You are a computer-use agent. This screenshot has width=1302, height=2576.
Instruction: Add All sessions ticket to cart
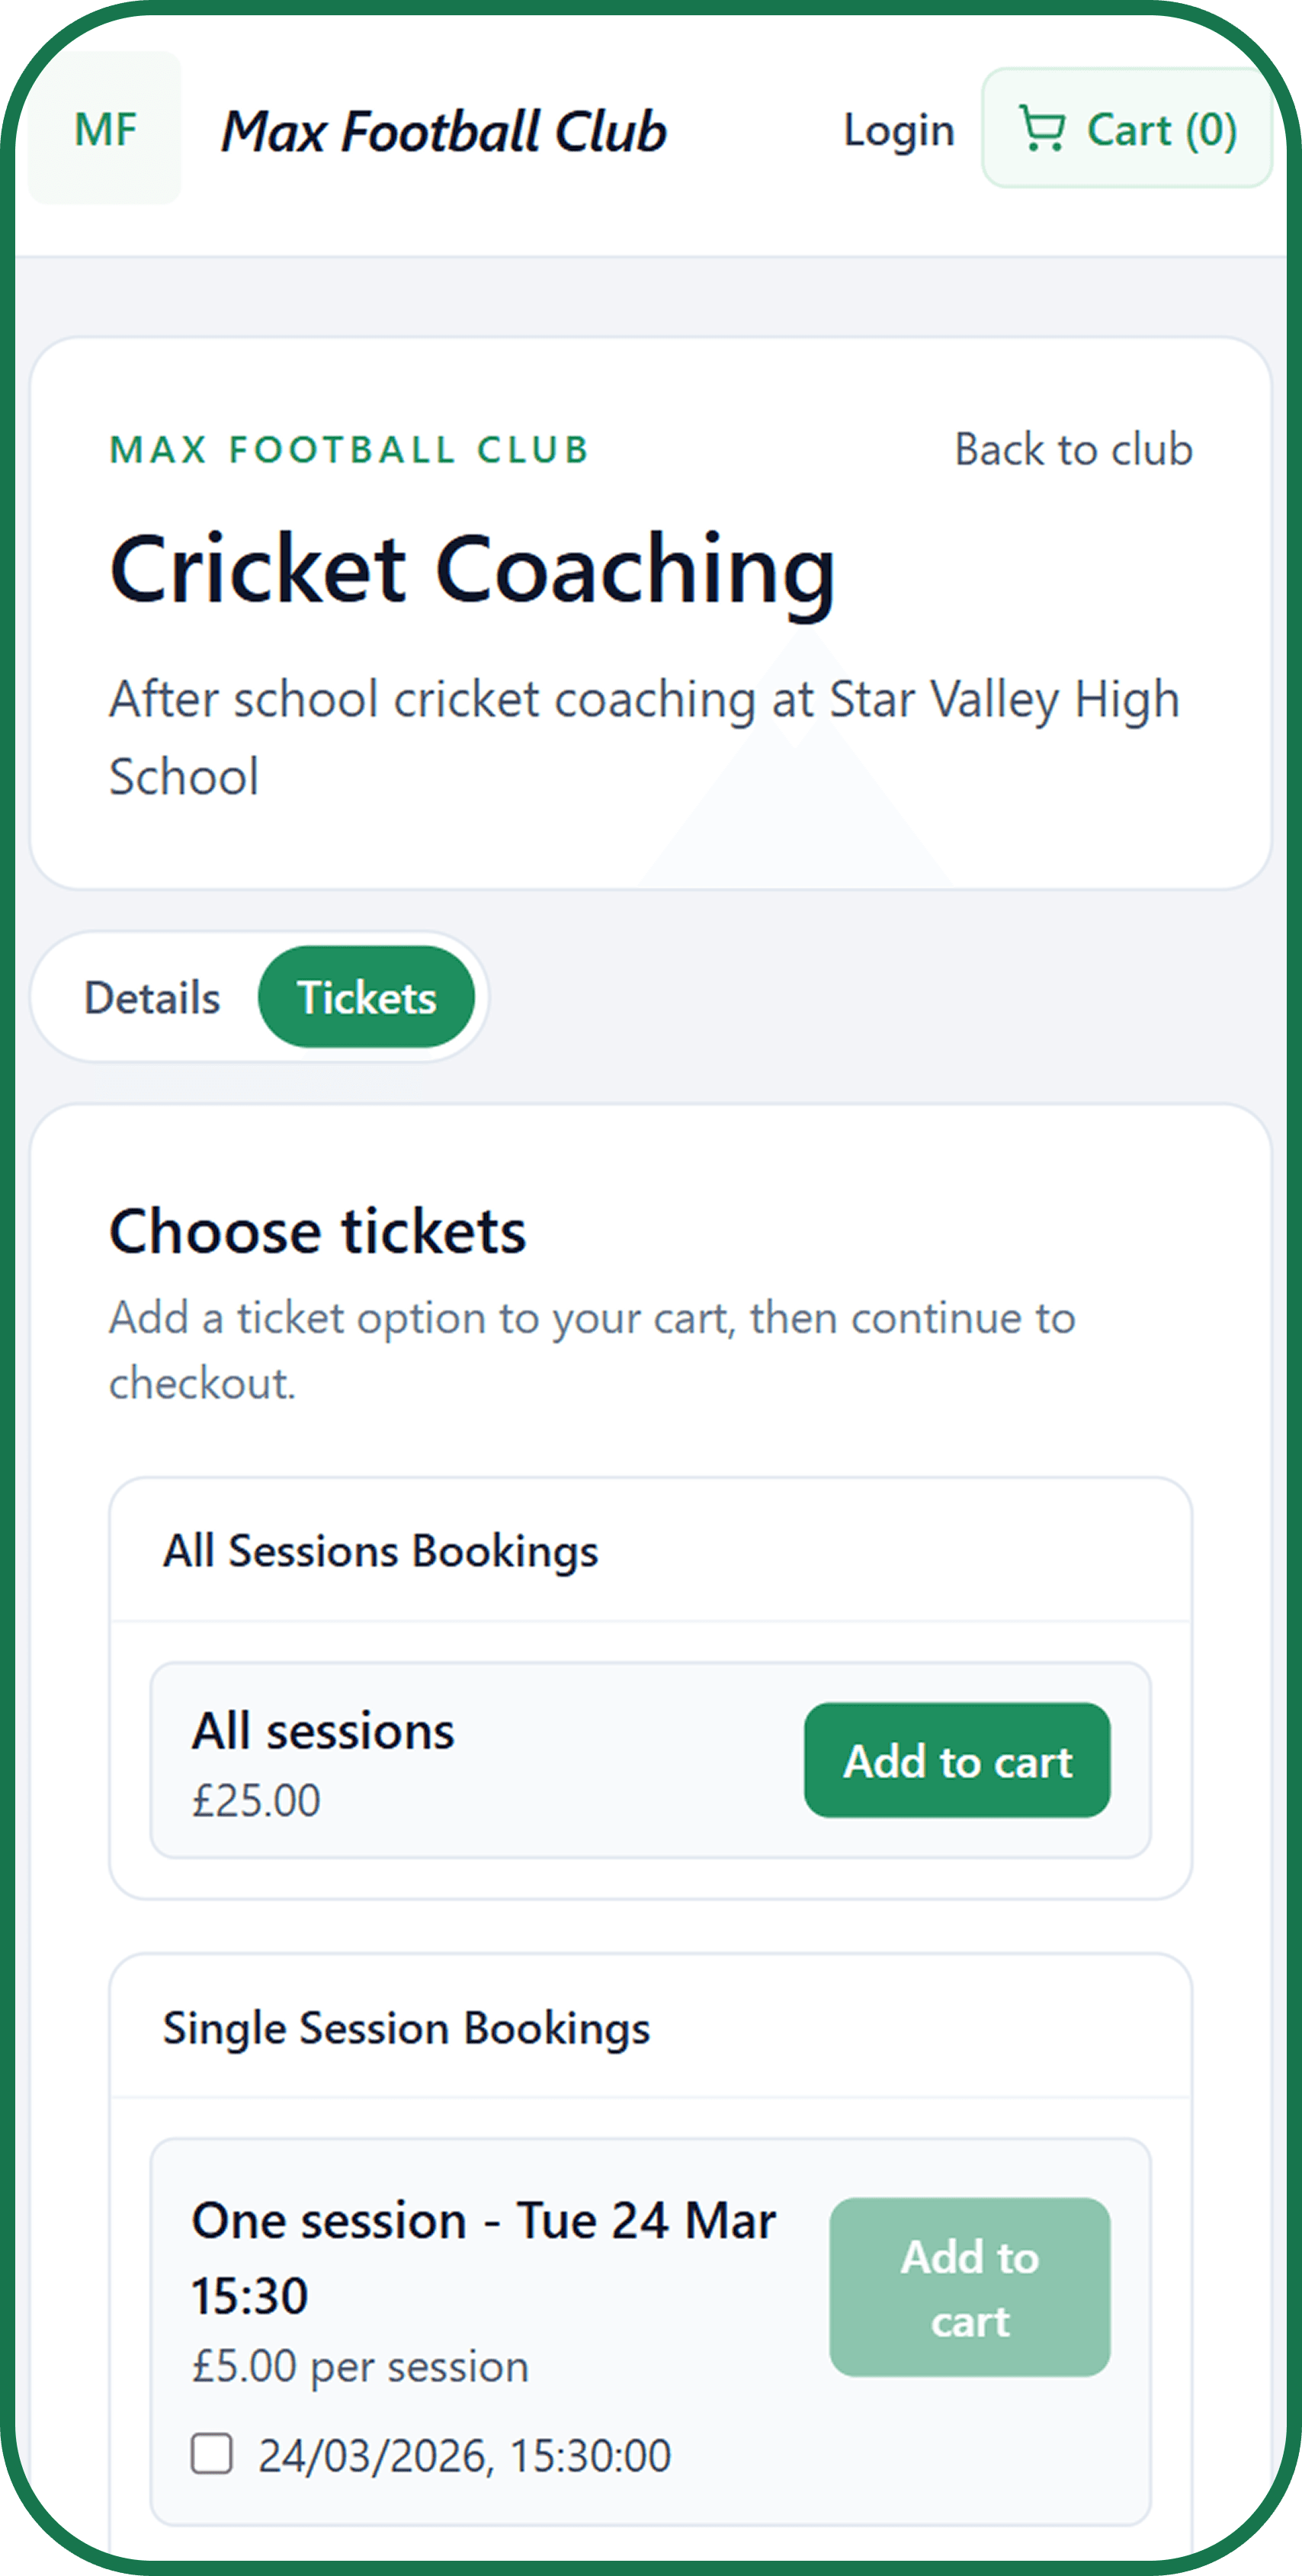[x=956, y=1761]
